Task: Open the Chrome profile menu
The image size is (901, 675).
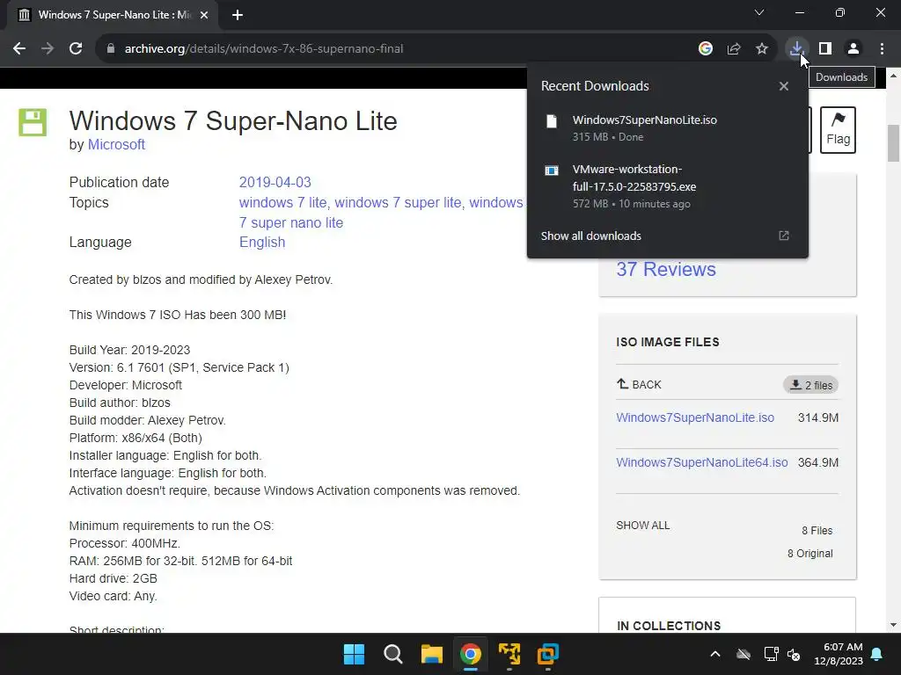Action: pyautogui.click(x=853, y=49)
